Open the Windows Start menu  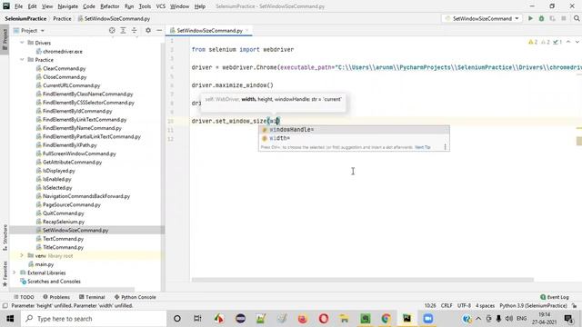10,319
